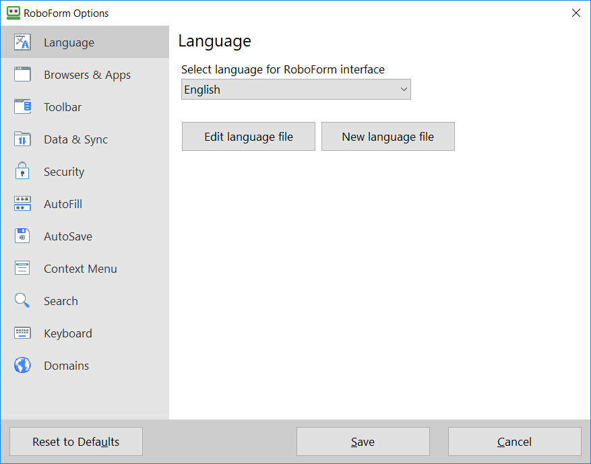Click the Edit language file button
Viewport: 591px width, 464px height.
(x=249, y=136)
